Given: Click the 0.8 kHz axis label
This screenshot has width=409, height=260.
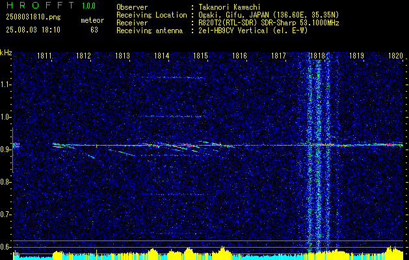Looking at the screenshot, I should tap(5, 182).
